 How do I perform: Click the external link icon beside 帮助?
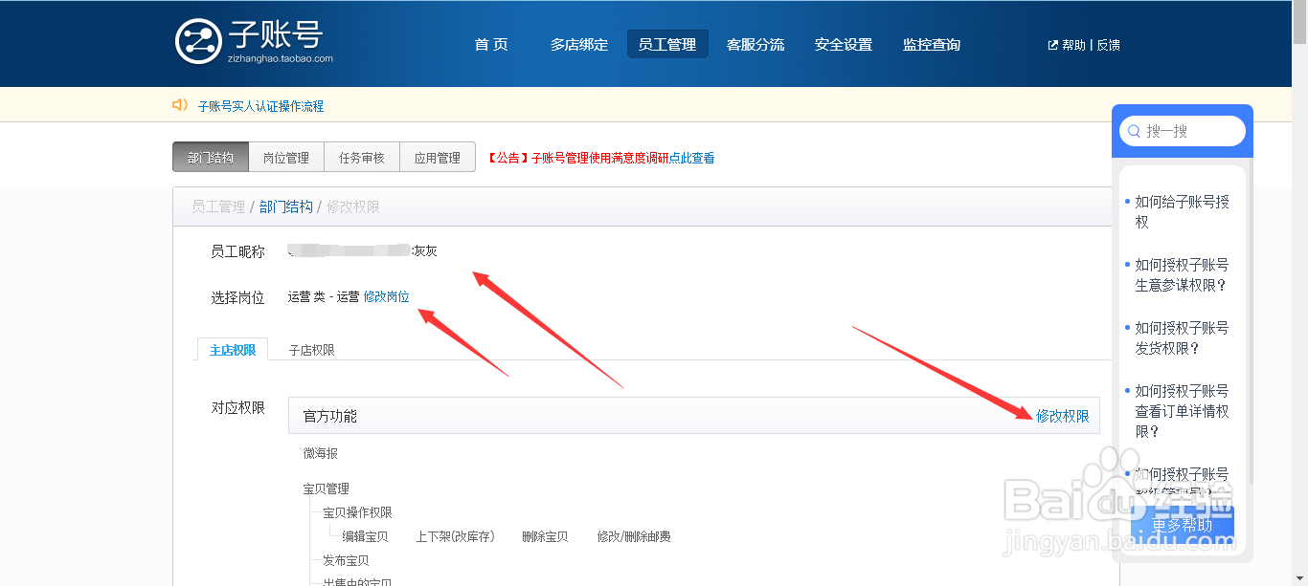pos(1053,45)
